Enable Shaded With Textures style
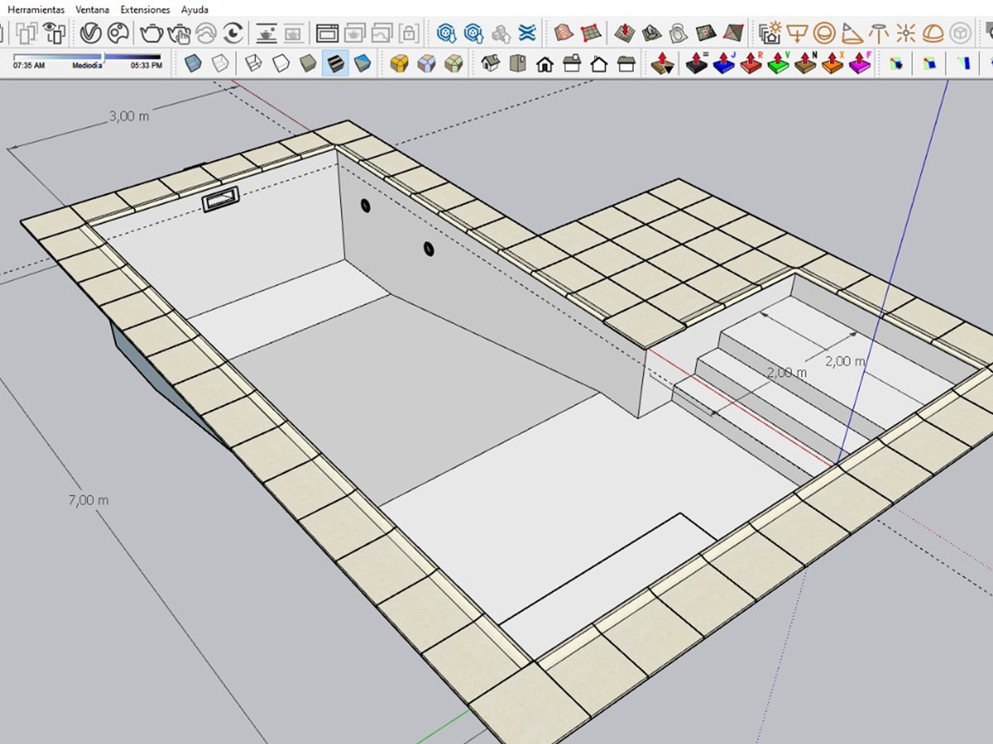The height and width of the screenshot is (744, 993). [335, 63]
